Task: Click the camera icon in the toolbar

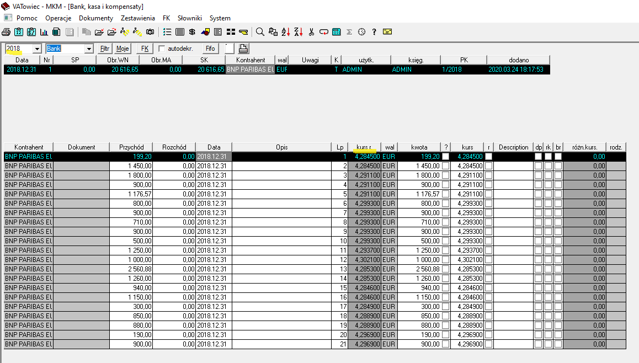Action: tap(150, 32)
